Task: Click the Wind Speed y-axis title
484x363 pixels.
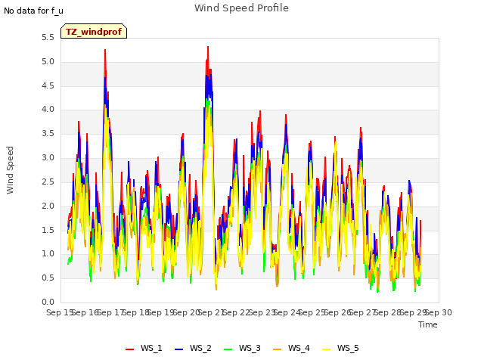Action: coord(10,170)
